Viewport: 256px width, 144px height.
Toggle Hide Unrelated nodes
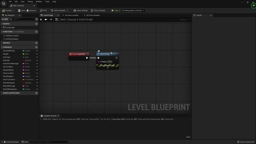(58, 10)
